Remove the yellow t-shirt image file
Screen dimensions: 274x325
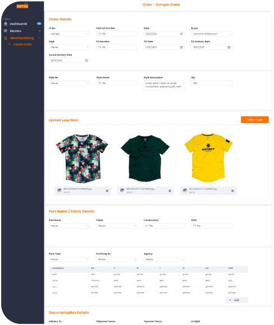[x=232, y=191]
